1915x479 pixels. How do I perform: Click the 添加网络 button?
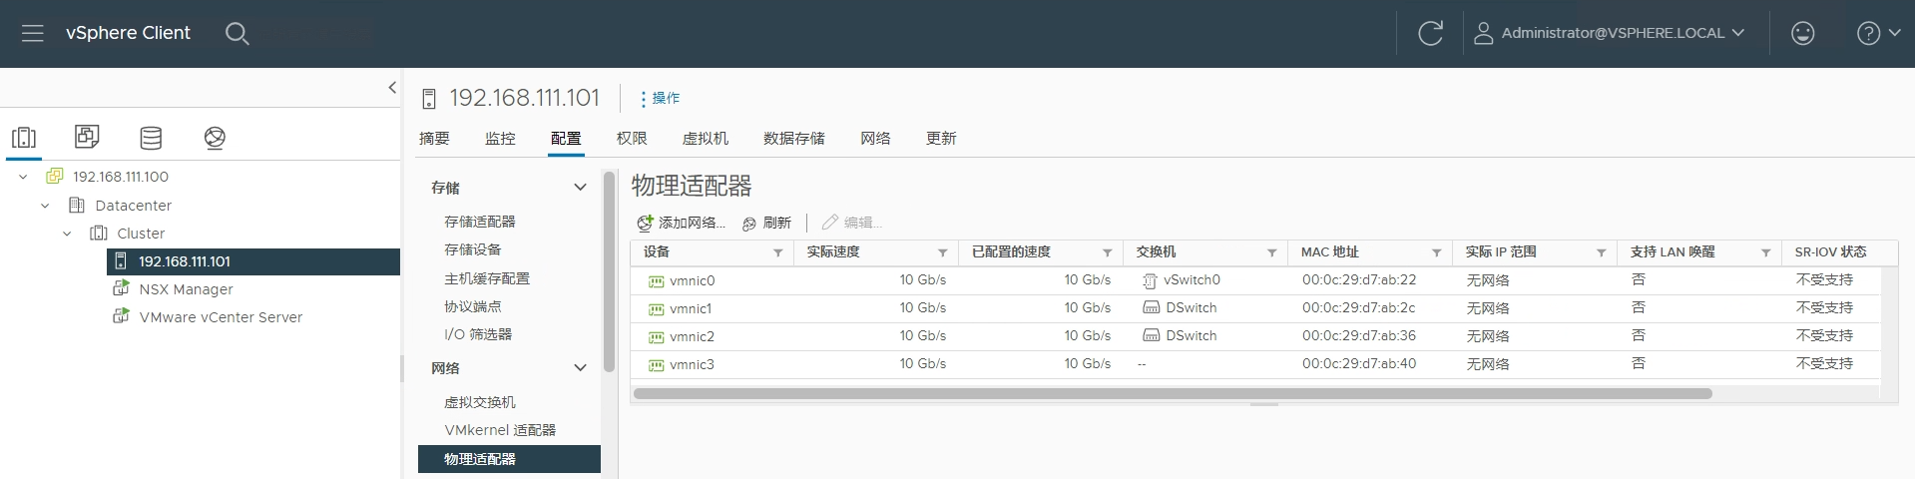pos(681,223)
